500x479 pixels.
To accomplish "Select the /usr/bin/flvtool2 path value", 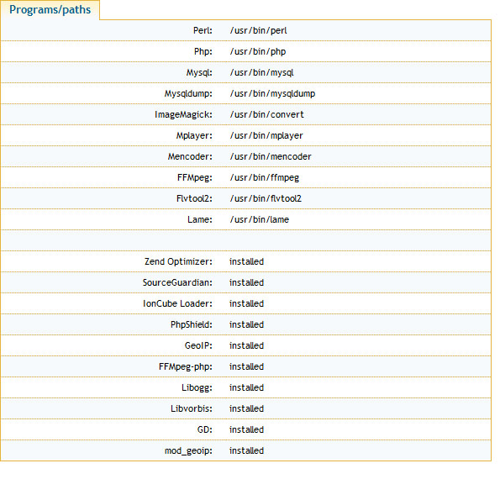I will click(266, 198).
